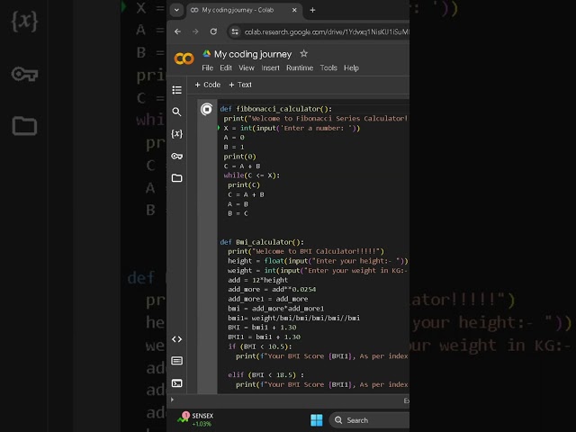Open the table of contents sidebar icon
The height and width of the screenshot is (432, 576).
point(176,90)
